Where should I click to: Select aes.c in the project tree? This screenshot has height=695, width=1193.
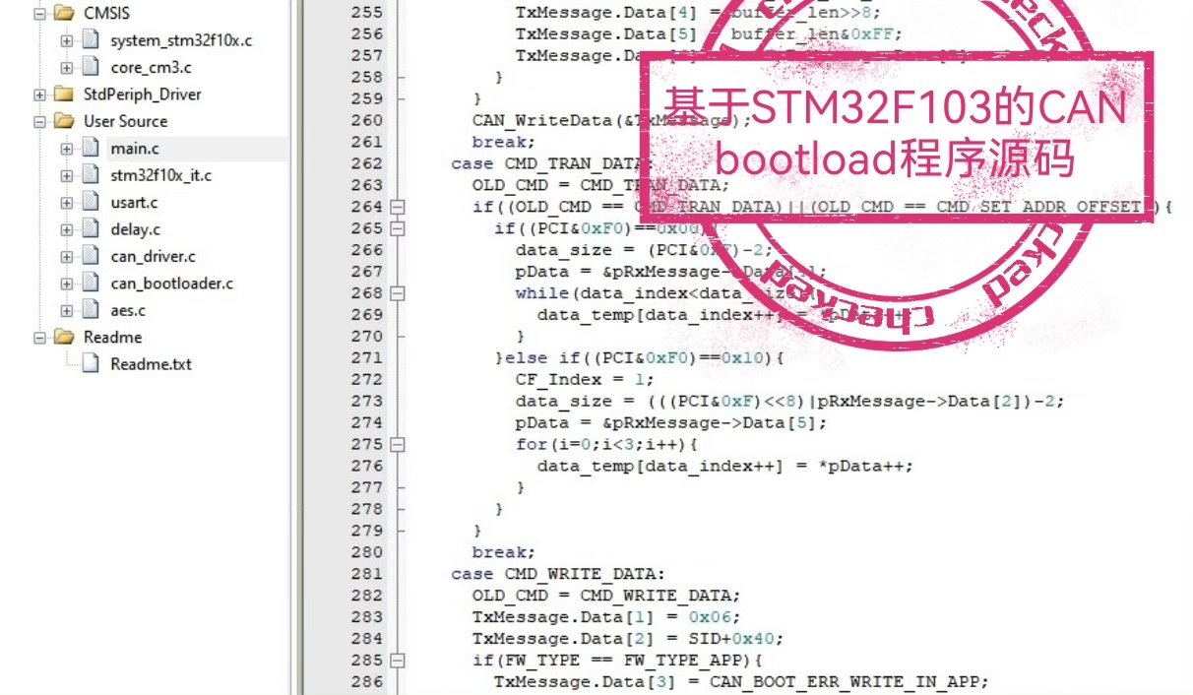pos(128,310)
